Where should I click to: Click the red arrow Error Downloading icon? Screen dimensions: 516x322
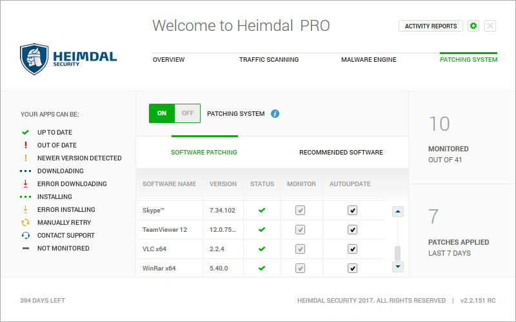(x=25, y=184)
